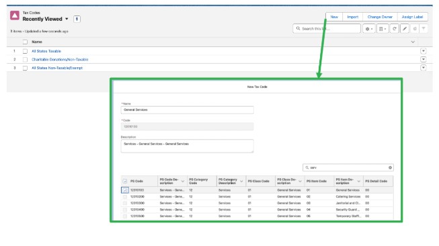Select the row with PS Code 12010200

coord(125,197)
